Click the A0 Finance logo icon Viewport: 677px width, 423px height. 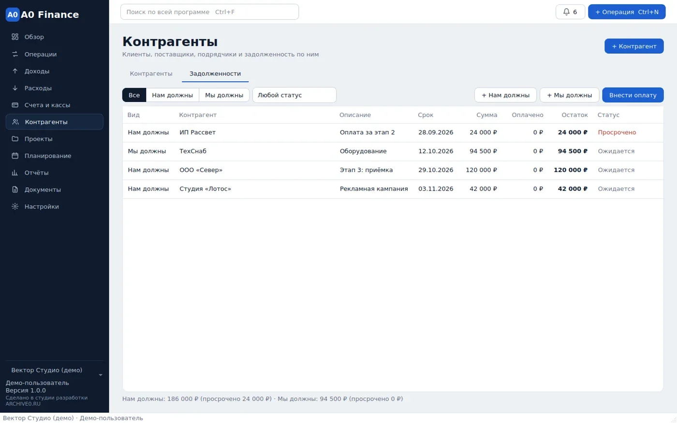click(13, 15)
